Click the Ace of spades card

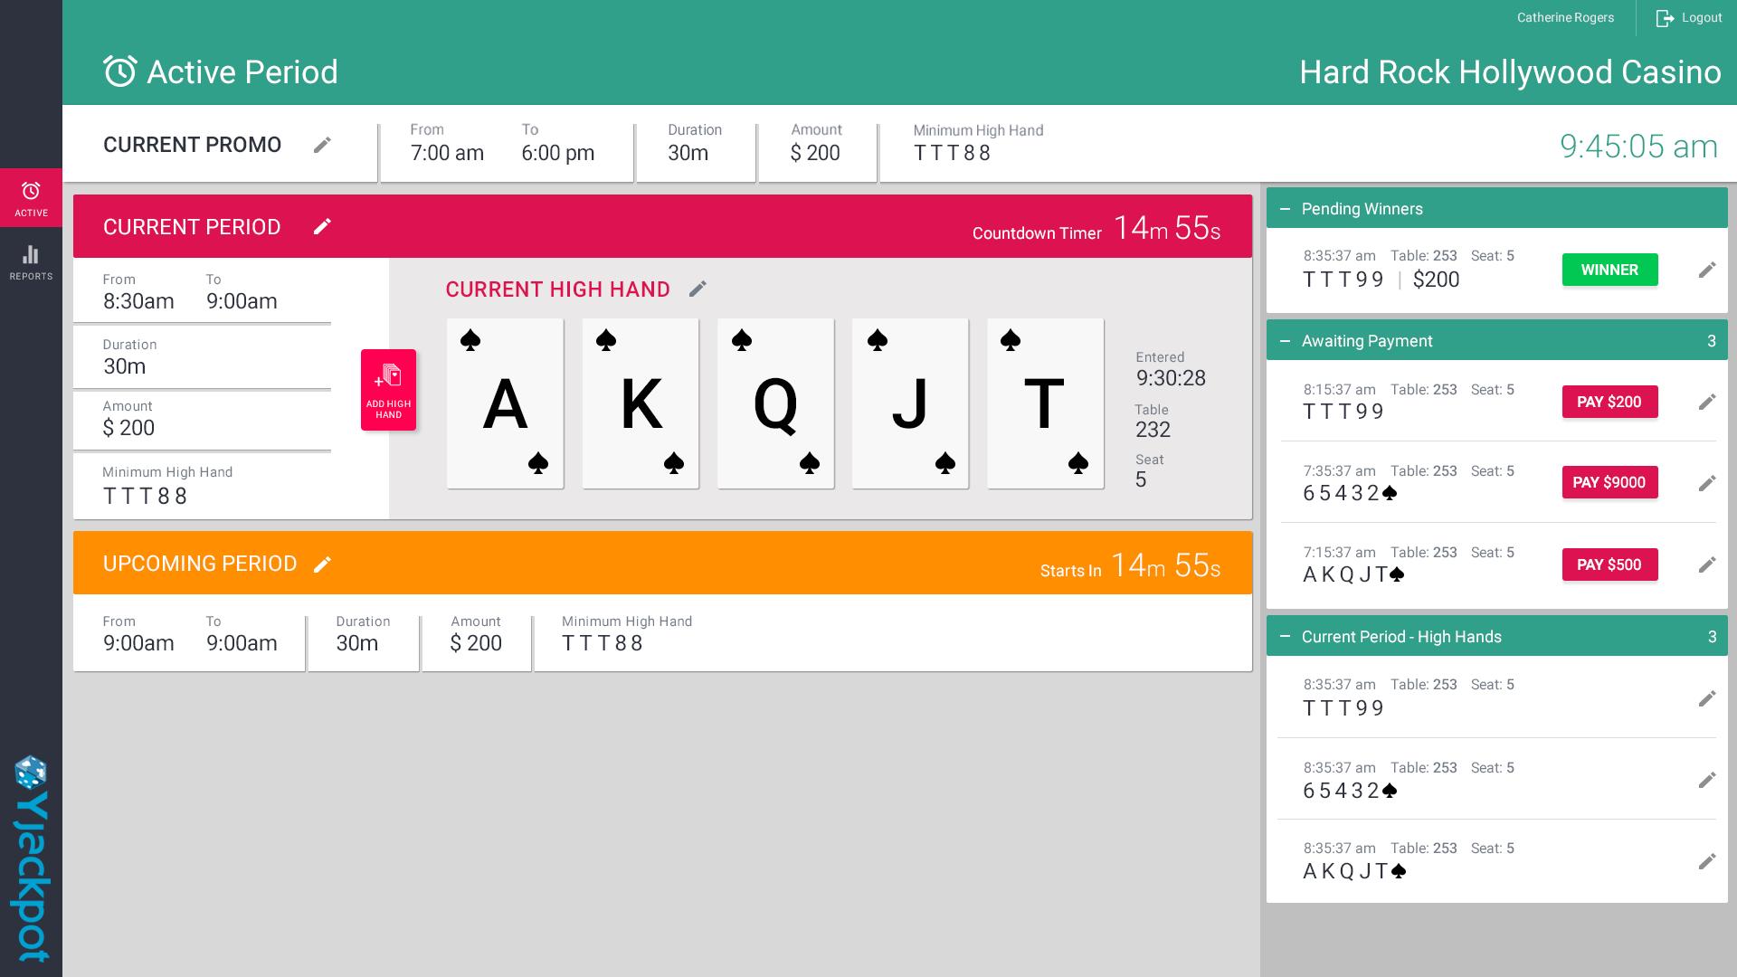(505, 403)
